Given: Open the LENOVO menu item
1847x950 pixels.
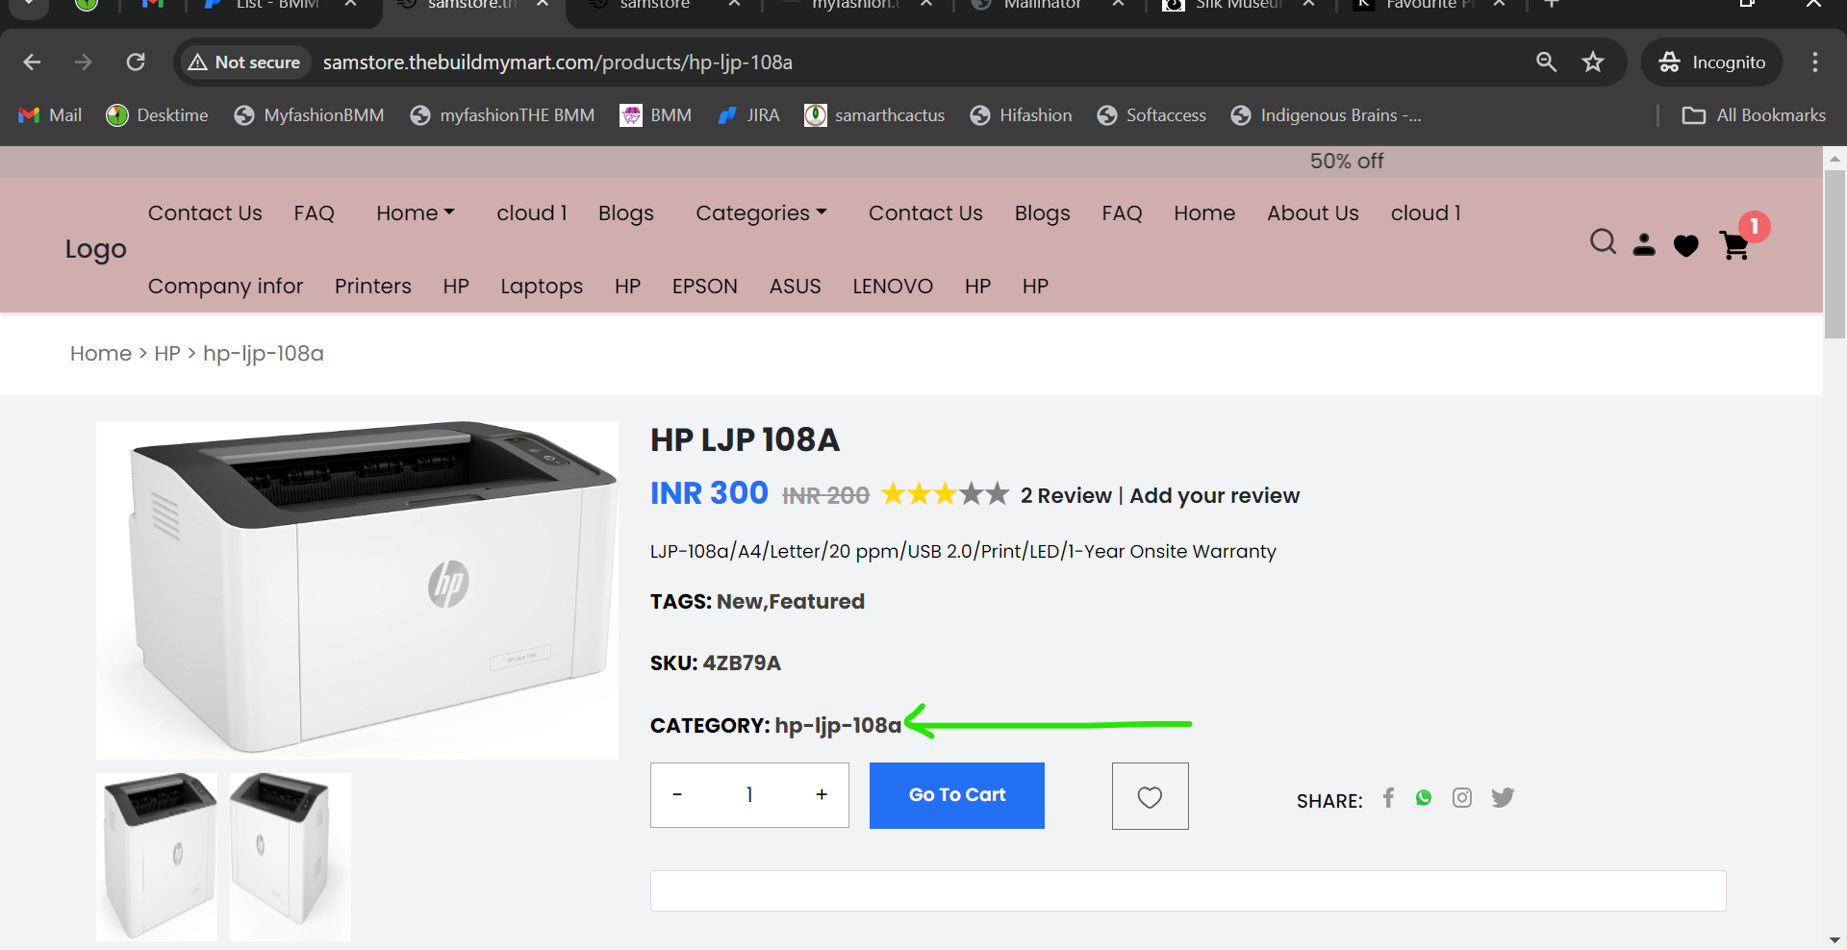Looking at the screenshot, I should [x=893, y=287].
